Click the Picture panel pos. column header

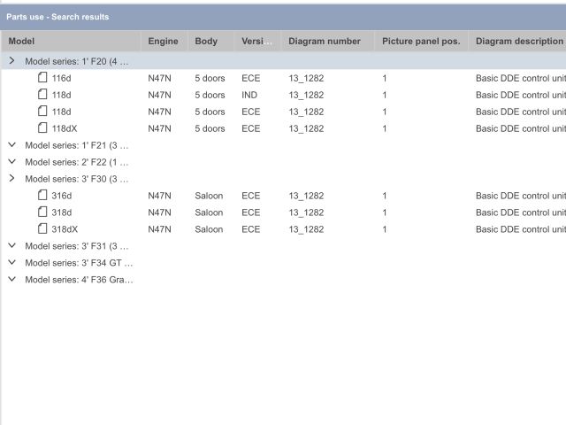(421, 42)
